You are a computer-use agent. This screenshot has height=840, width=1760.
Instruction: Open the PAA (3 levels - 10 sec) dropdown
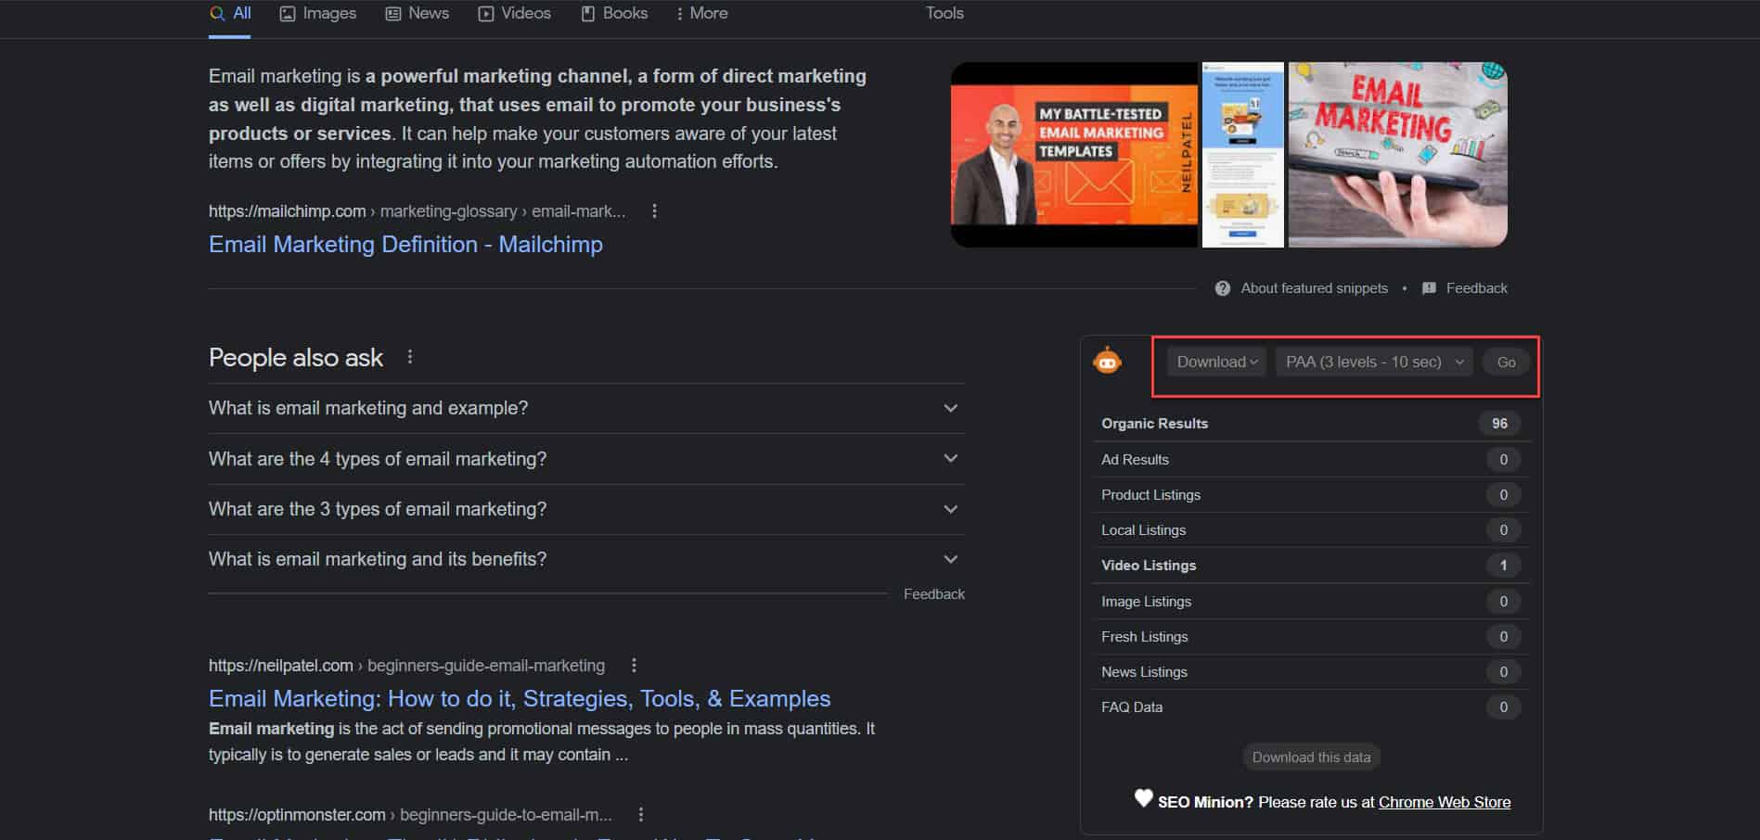[x=1373, y=362]
